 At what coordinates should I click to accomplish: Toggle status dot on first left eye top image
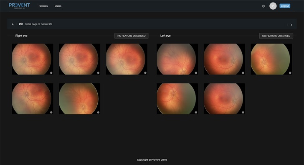coord(196,73)
